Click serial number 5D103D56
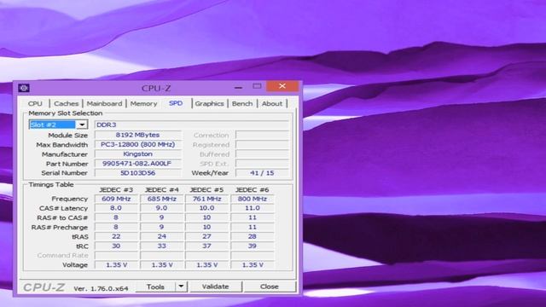546x307 pixels. 138,172
